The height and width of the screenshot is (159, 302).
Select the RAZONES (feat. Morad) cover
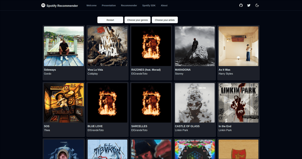(151, 46)
